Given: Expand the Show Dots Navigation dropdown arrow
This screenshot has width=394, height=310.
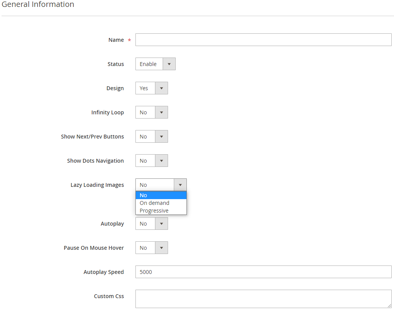Looking at the screenshot, I should click(x=162, y=161).
